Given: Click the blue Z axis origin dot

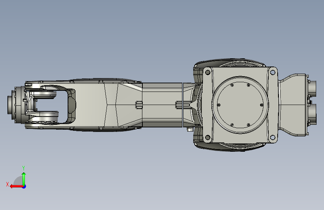Looking at the screenshot, I should [x=24, y=186].
